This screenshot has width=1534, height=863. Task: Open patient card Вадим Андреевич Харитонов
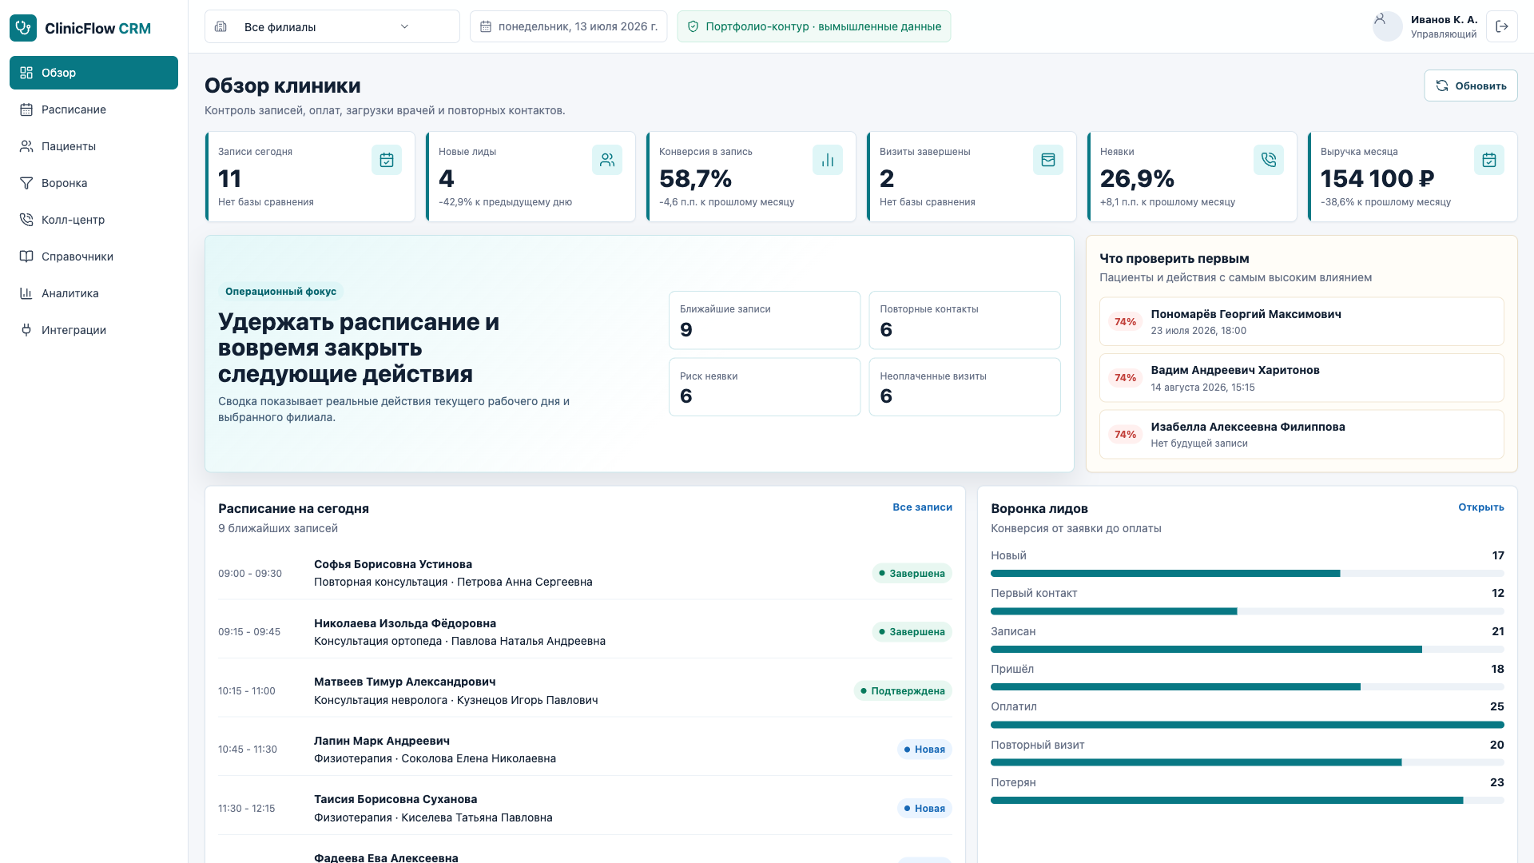(1302, 378)
